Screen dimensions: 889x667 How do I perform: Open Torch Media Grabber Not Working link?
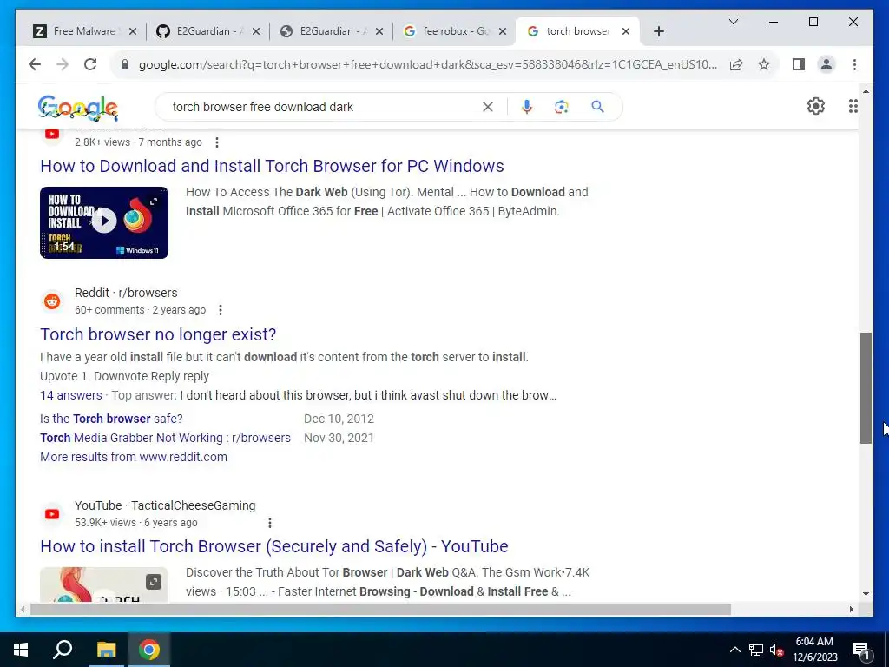[165, 438]
